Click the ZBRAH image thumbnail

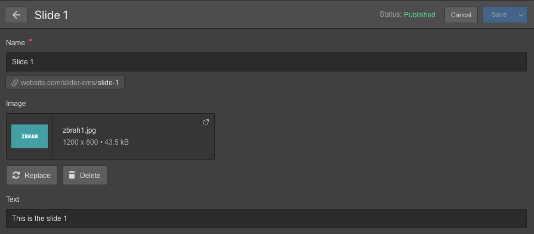(30, 136)
